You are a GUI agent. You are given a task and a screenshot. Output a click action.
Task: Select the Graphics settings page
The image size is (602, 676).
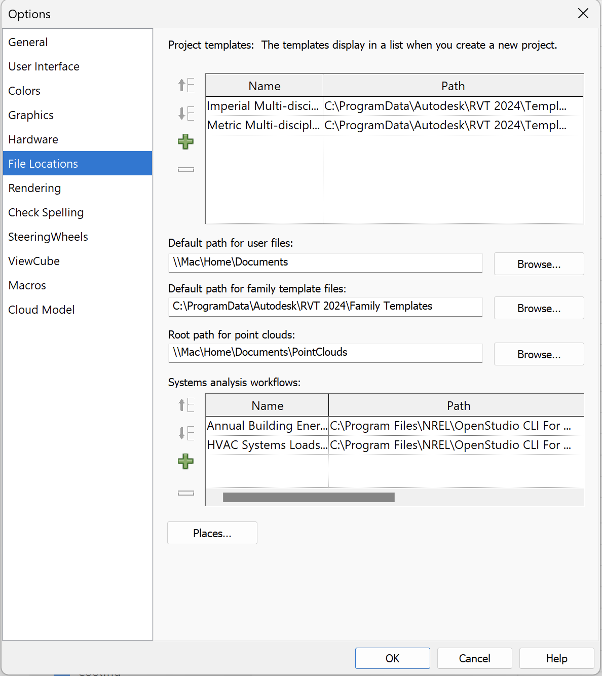click(x=31, y=115)
